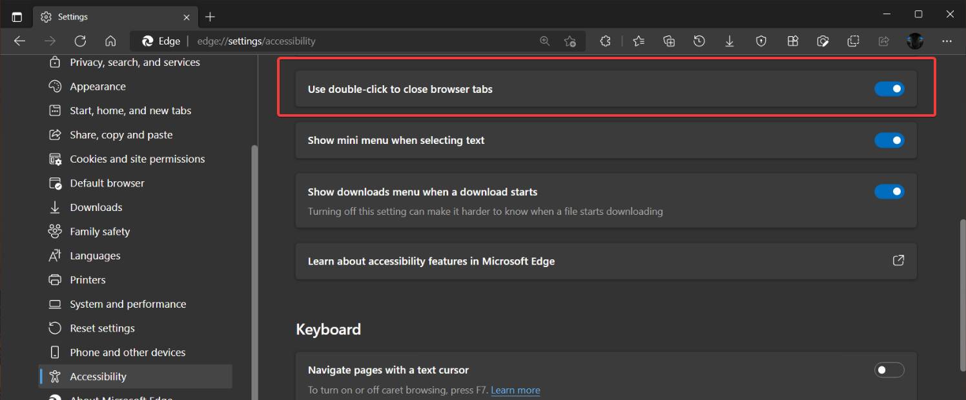This screenshot has height=400, width=966.
Task: Launch the Web Capture tool
Action: coord(823,41)
